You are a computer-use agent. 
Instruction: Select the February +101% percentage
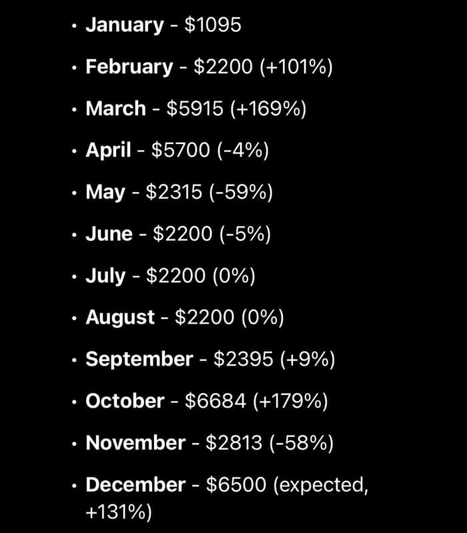pyautogui.click(x=296, y=67)
